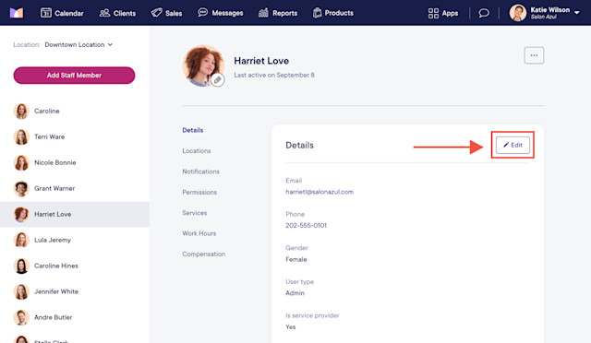Click the Add Staff Member button
Screen dimensions: 591x343
74,76
